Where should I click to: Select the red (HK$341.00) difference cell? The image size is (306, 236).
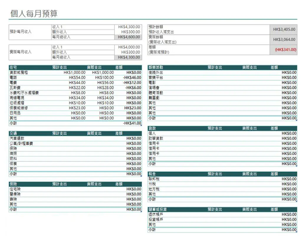pos(284,50)
